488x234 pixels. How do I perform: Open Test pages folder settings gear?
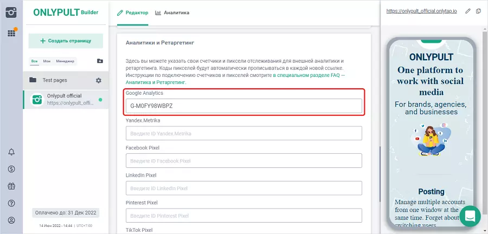click(99, 80)
